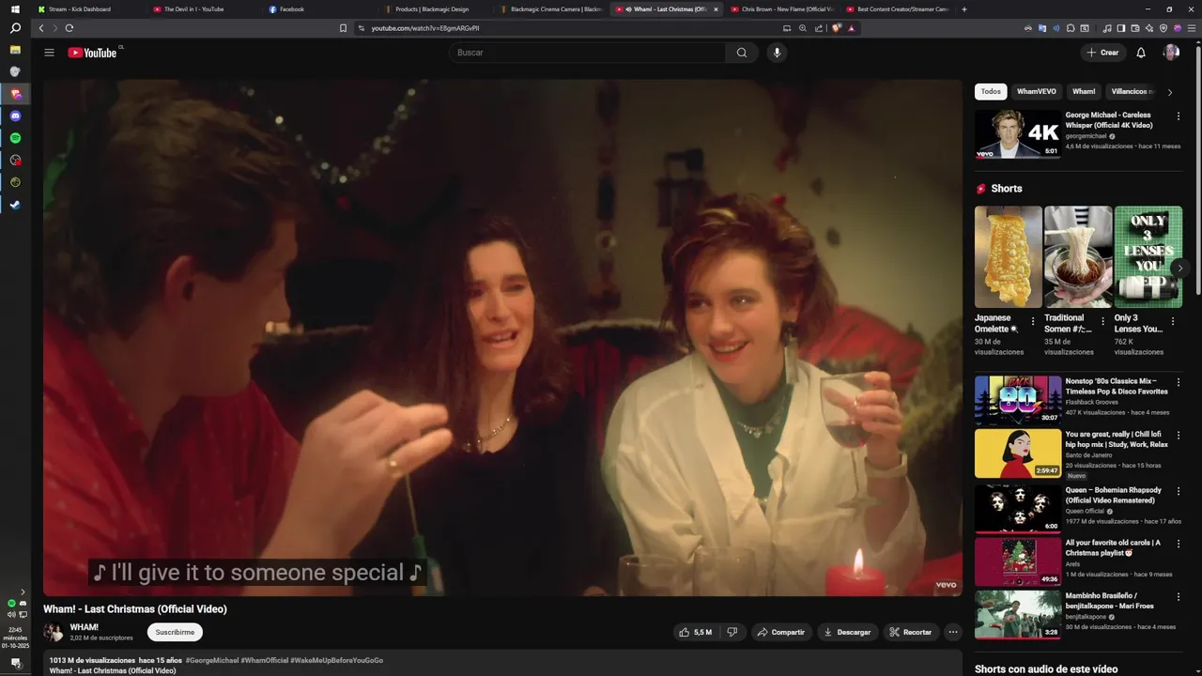This screenshot has height=676, width=1202.
Task: Click the WHAM! channel avatar
Action: 54,632
